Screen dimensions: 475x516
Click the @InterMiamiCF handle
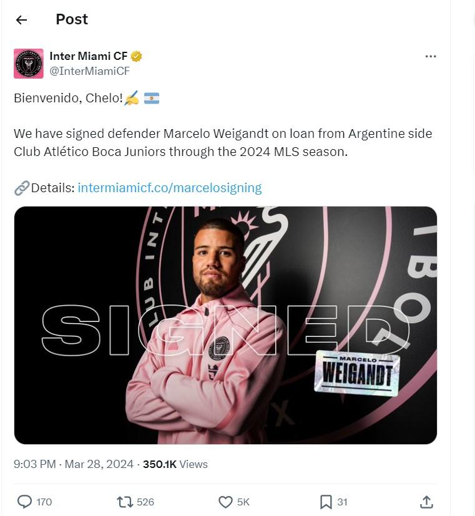pyautogui.click(x=89, y=71)
